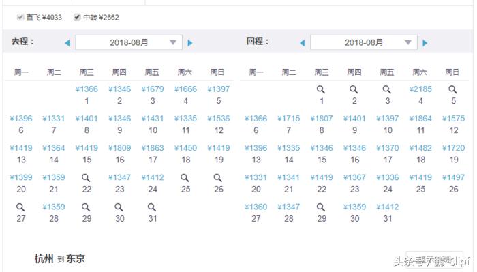Select departure August 4 at ¥1666
The image size is (477, 272).
pyautogui.click(x=185, y=89)
